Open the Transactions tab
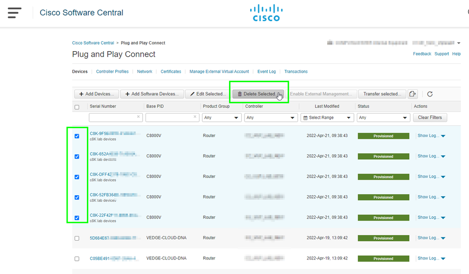The image size is (469, 274). 296,71
